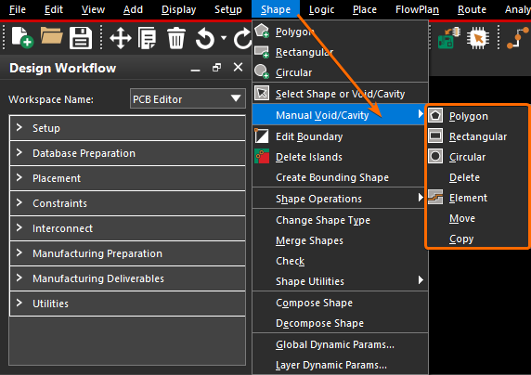Select the Move tool icon in toolbar
531x375 pixels.
pyautogui.click(x=121, y=38)
